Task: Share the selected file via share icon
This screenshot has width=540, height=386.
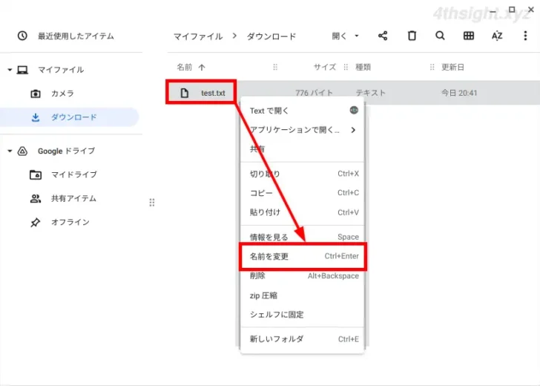Action: point(383,36)
